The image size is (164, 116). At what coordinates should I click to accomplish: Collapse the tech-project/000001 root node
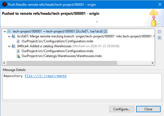click(5, 31)
